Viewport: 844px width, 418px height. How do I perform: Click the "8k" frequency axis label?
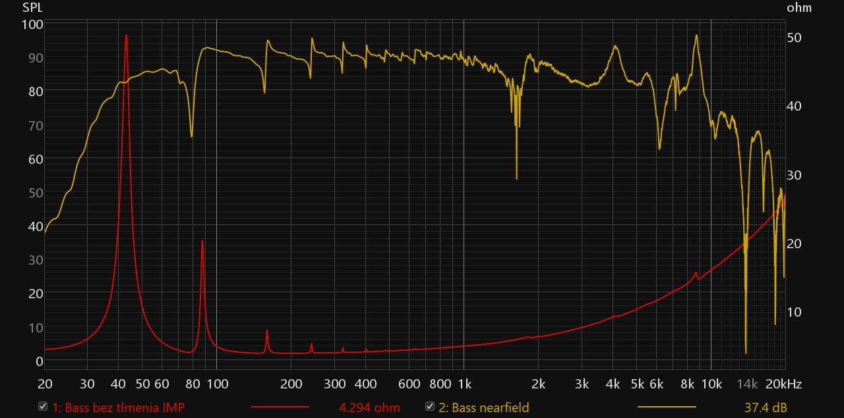coord(688,384)
